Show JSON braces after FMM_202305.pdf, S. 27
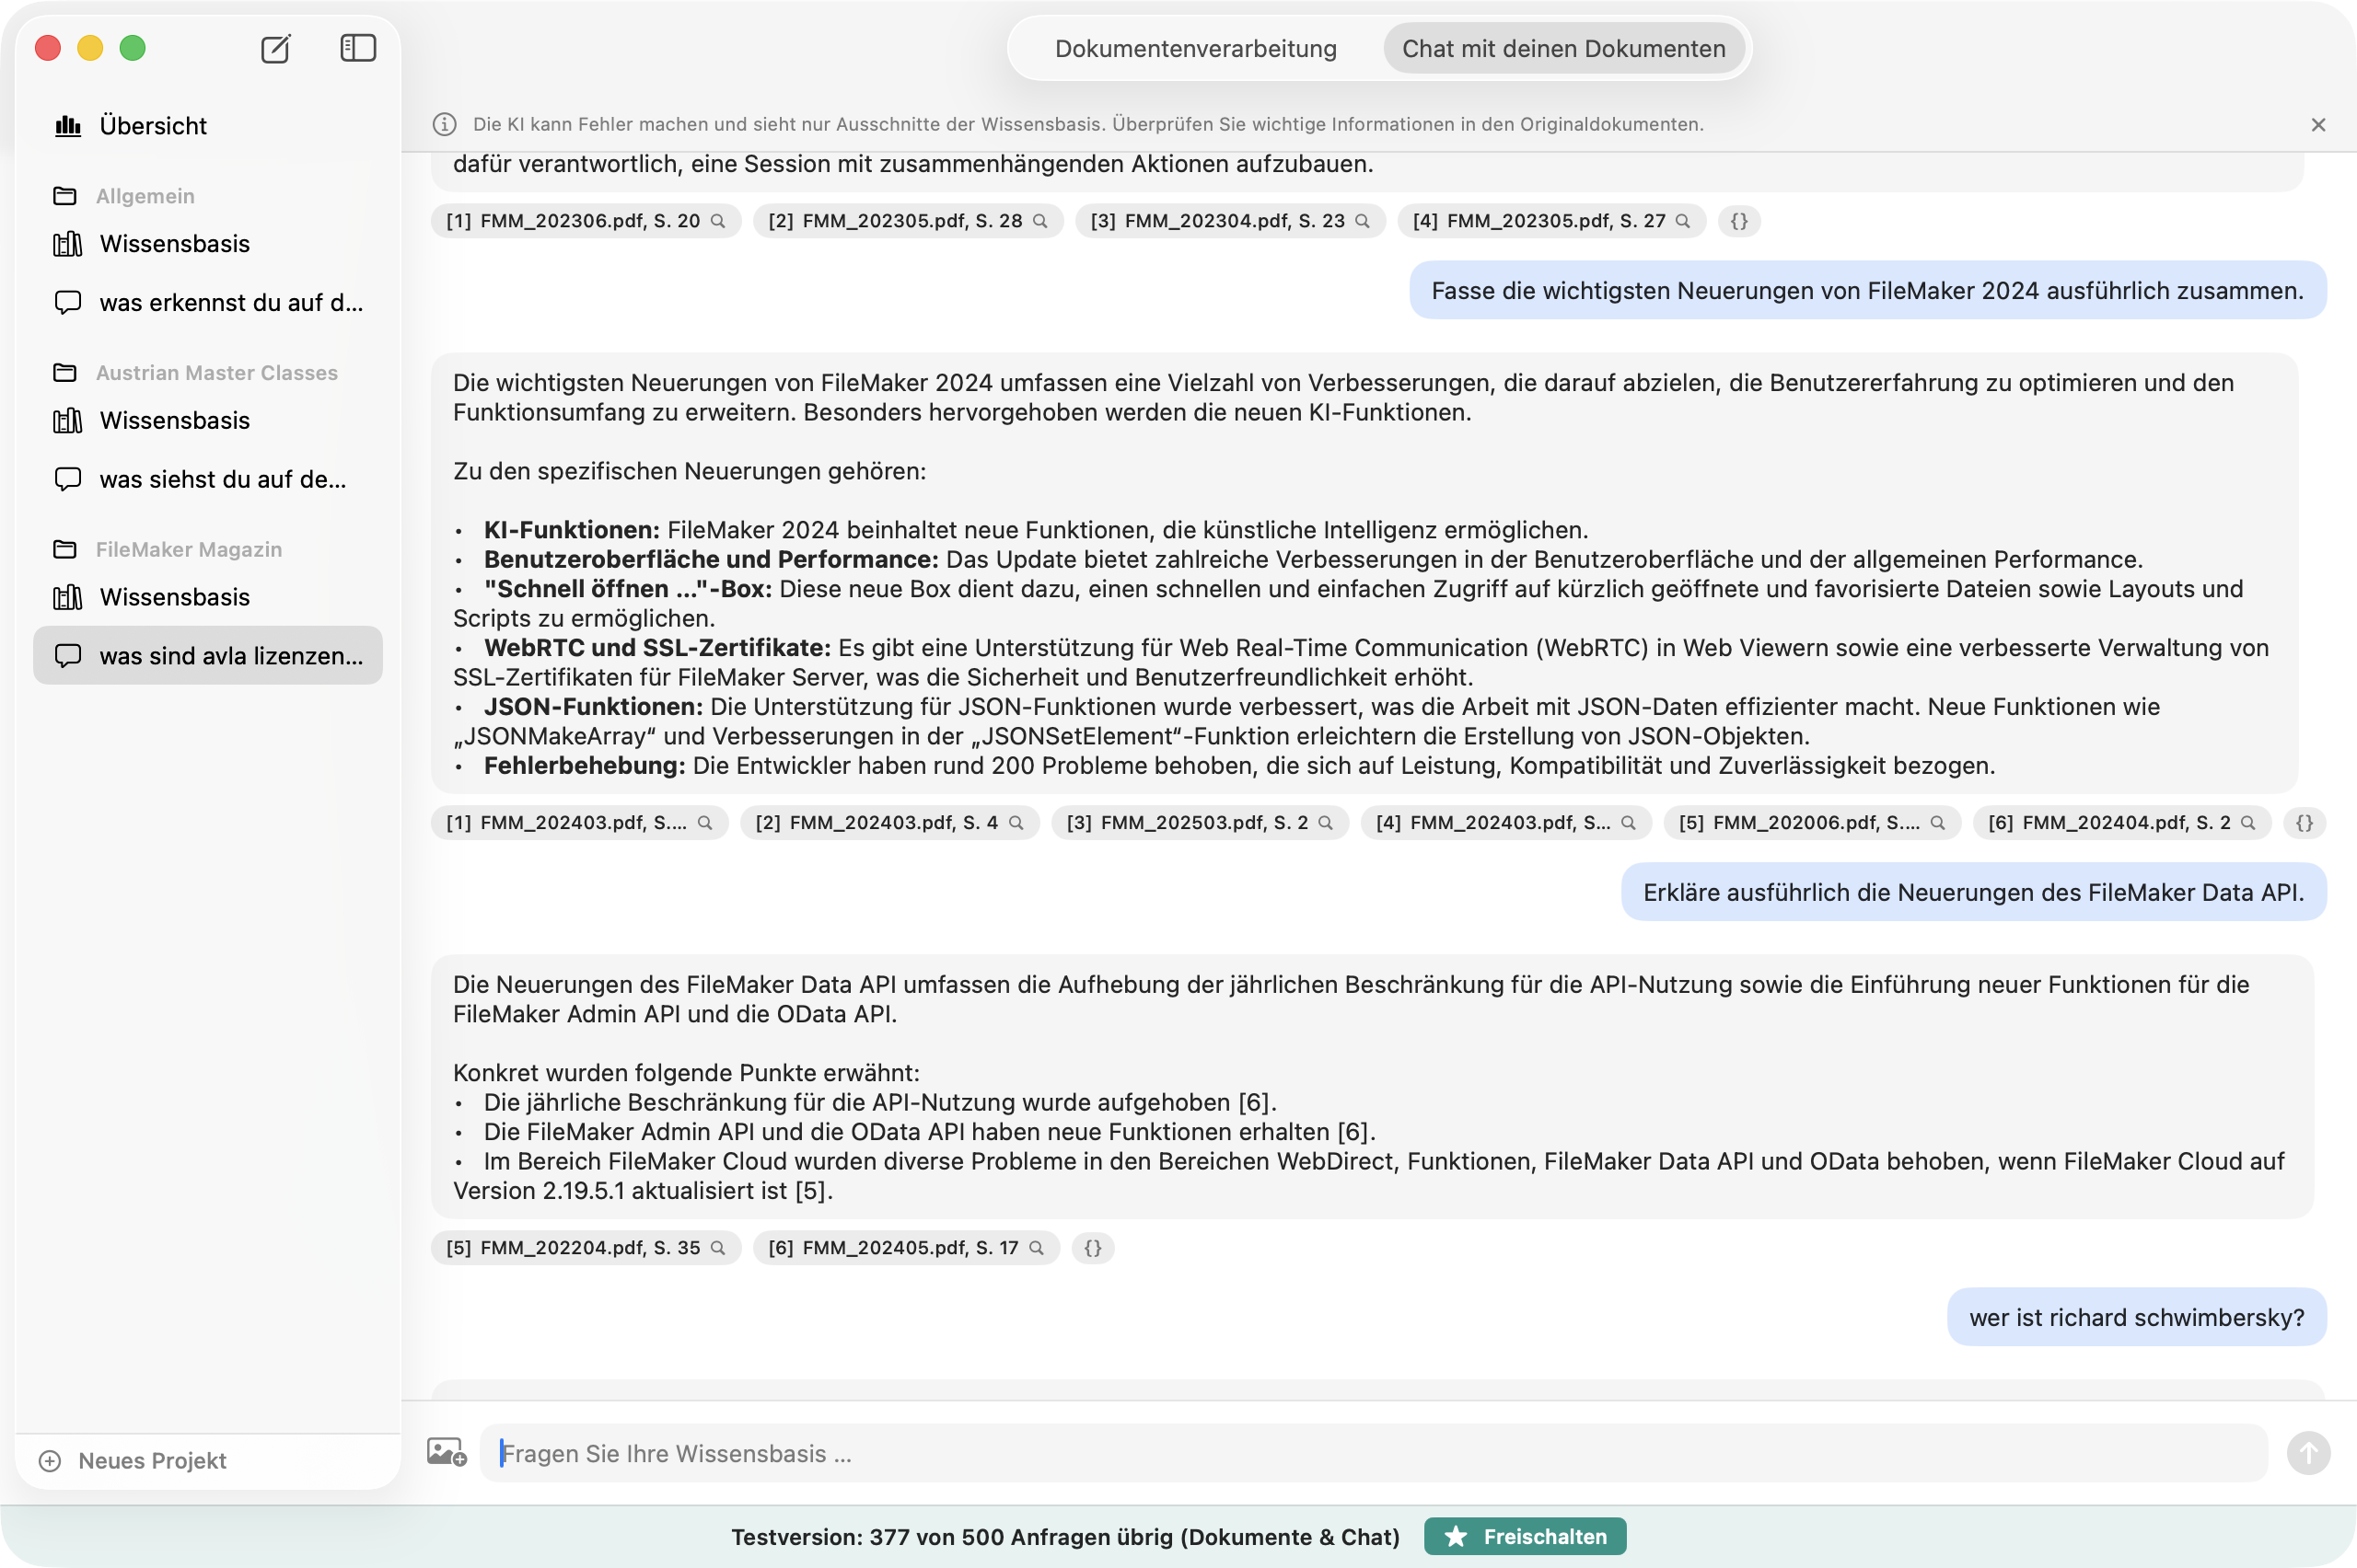 [1740, 221]
